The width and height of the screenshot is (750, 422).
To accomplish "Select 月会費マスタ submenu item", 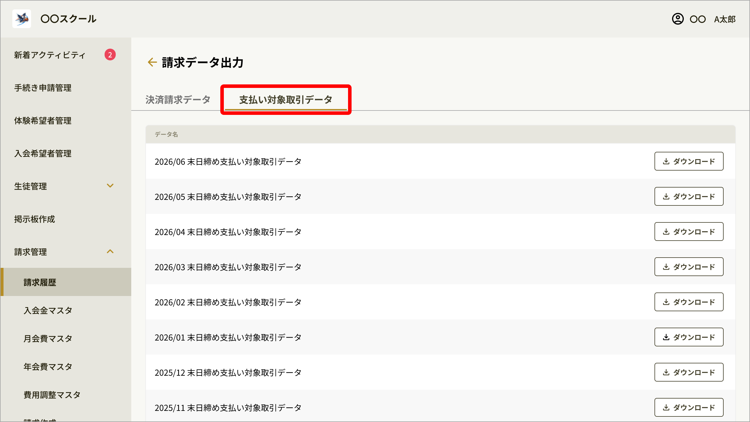I will point(48,338).
